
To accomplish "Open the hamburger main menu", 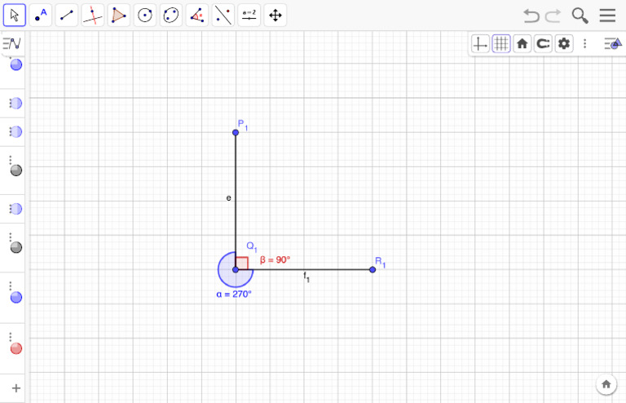I will coord(607,15).
